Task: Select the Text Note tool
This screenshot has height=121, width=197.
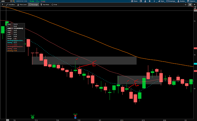Action: tap(45, 5)
